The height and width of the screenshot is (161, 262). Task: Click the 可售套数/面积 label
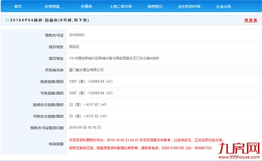(x=52, y=93)
